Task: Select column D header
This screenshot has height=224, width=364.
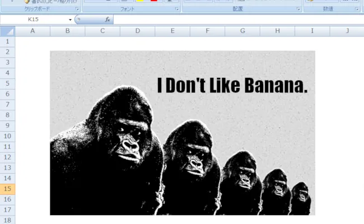Action: (137, 31)
